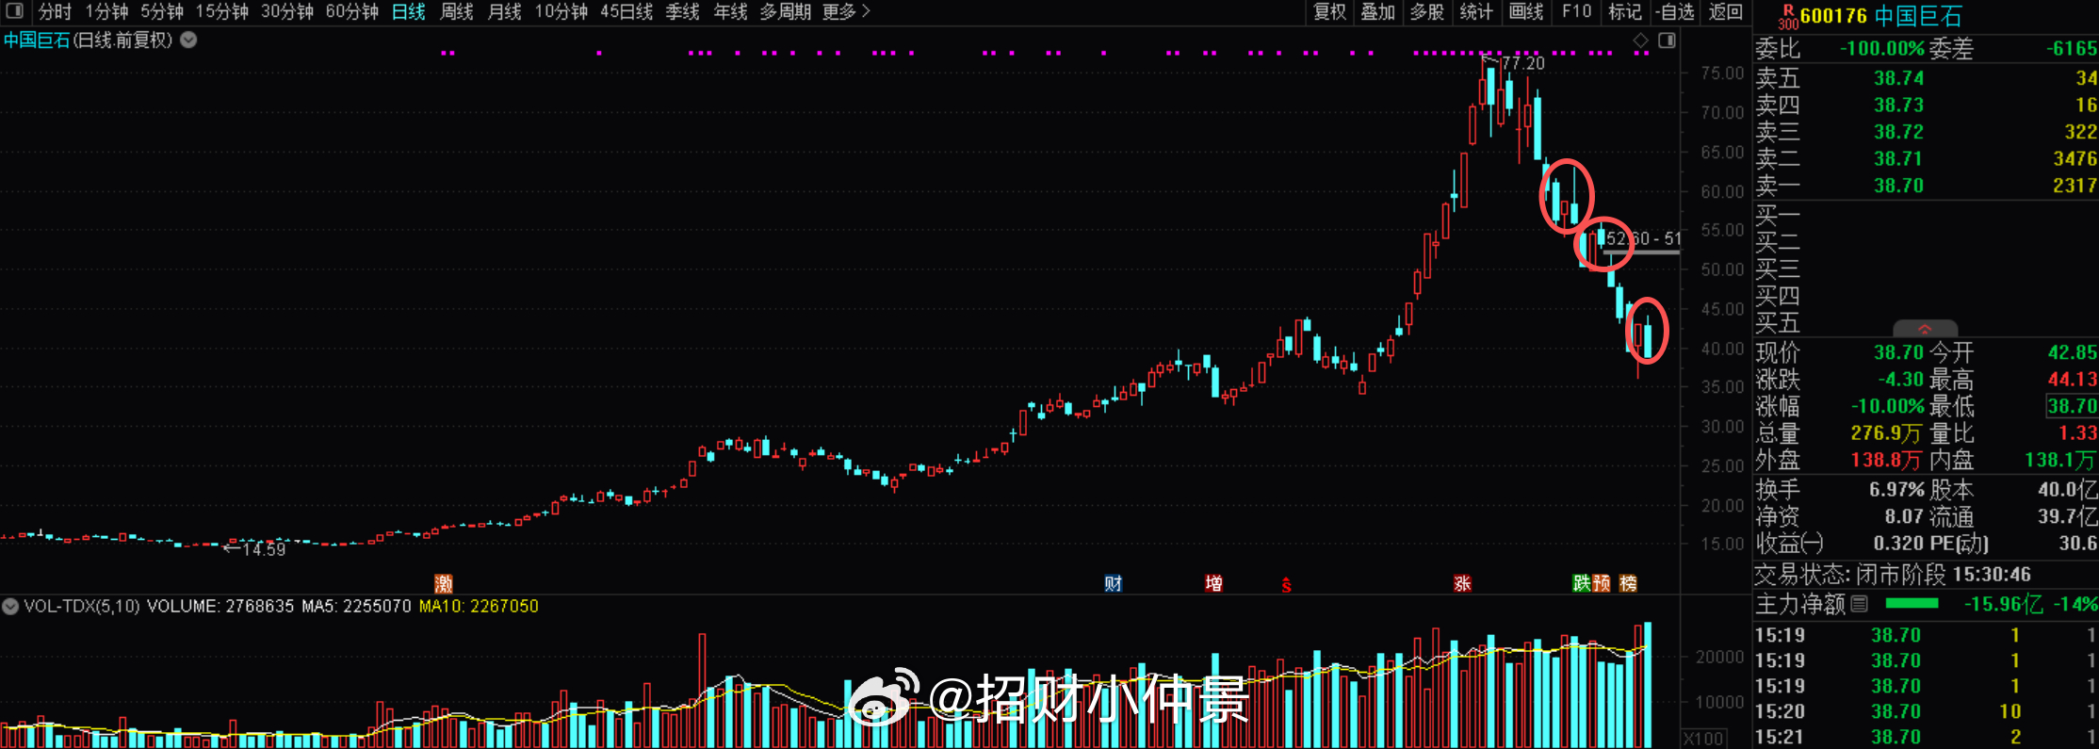Switch to 年线 yearly chart
The height and width of the screenshot is (749, 2099).
click(x=731, y=12)
